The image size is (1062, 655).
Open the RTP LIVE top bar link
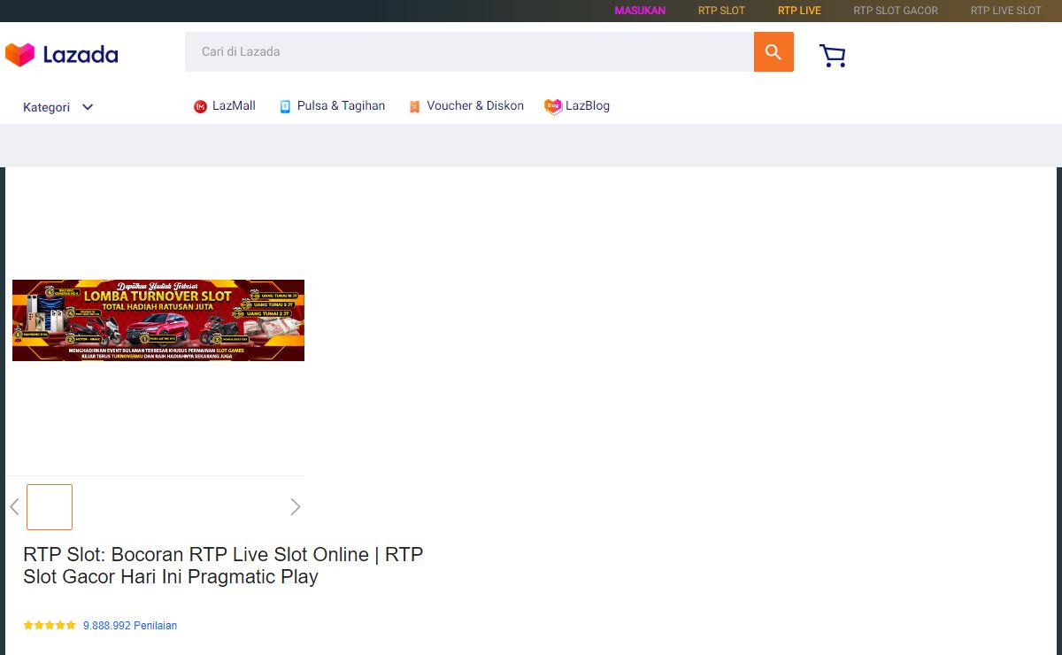tap(799, 11)
